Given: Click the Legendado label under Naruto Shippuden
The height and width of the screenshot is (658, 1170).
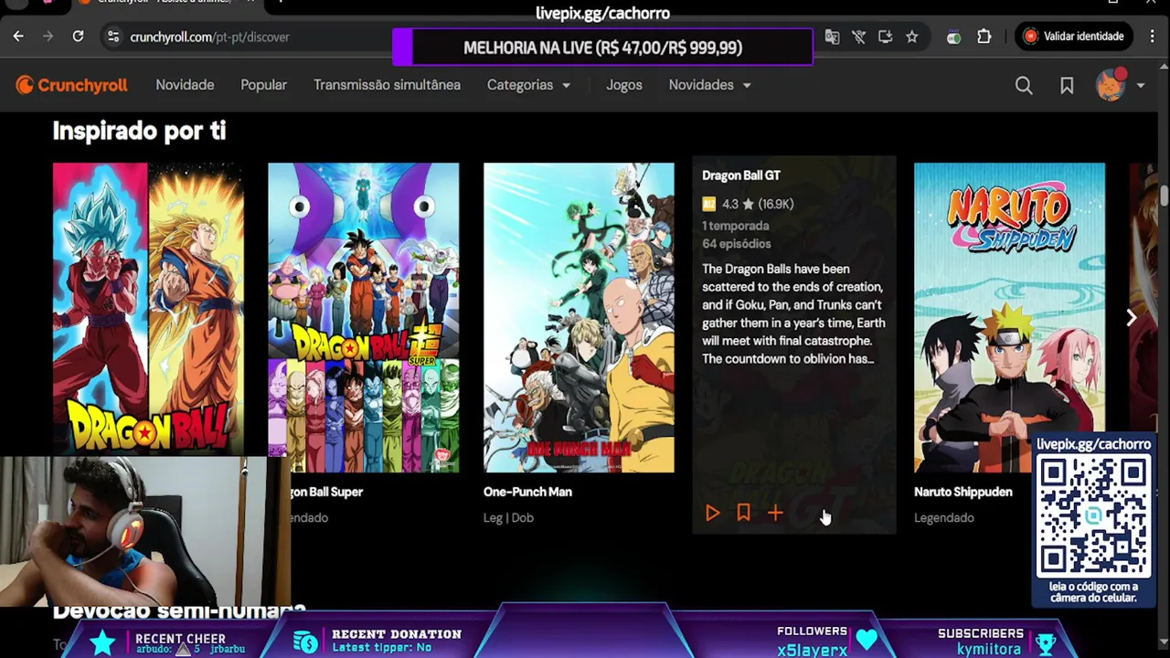Looking at the screenshot, I should click(x=944, y=517).
